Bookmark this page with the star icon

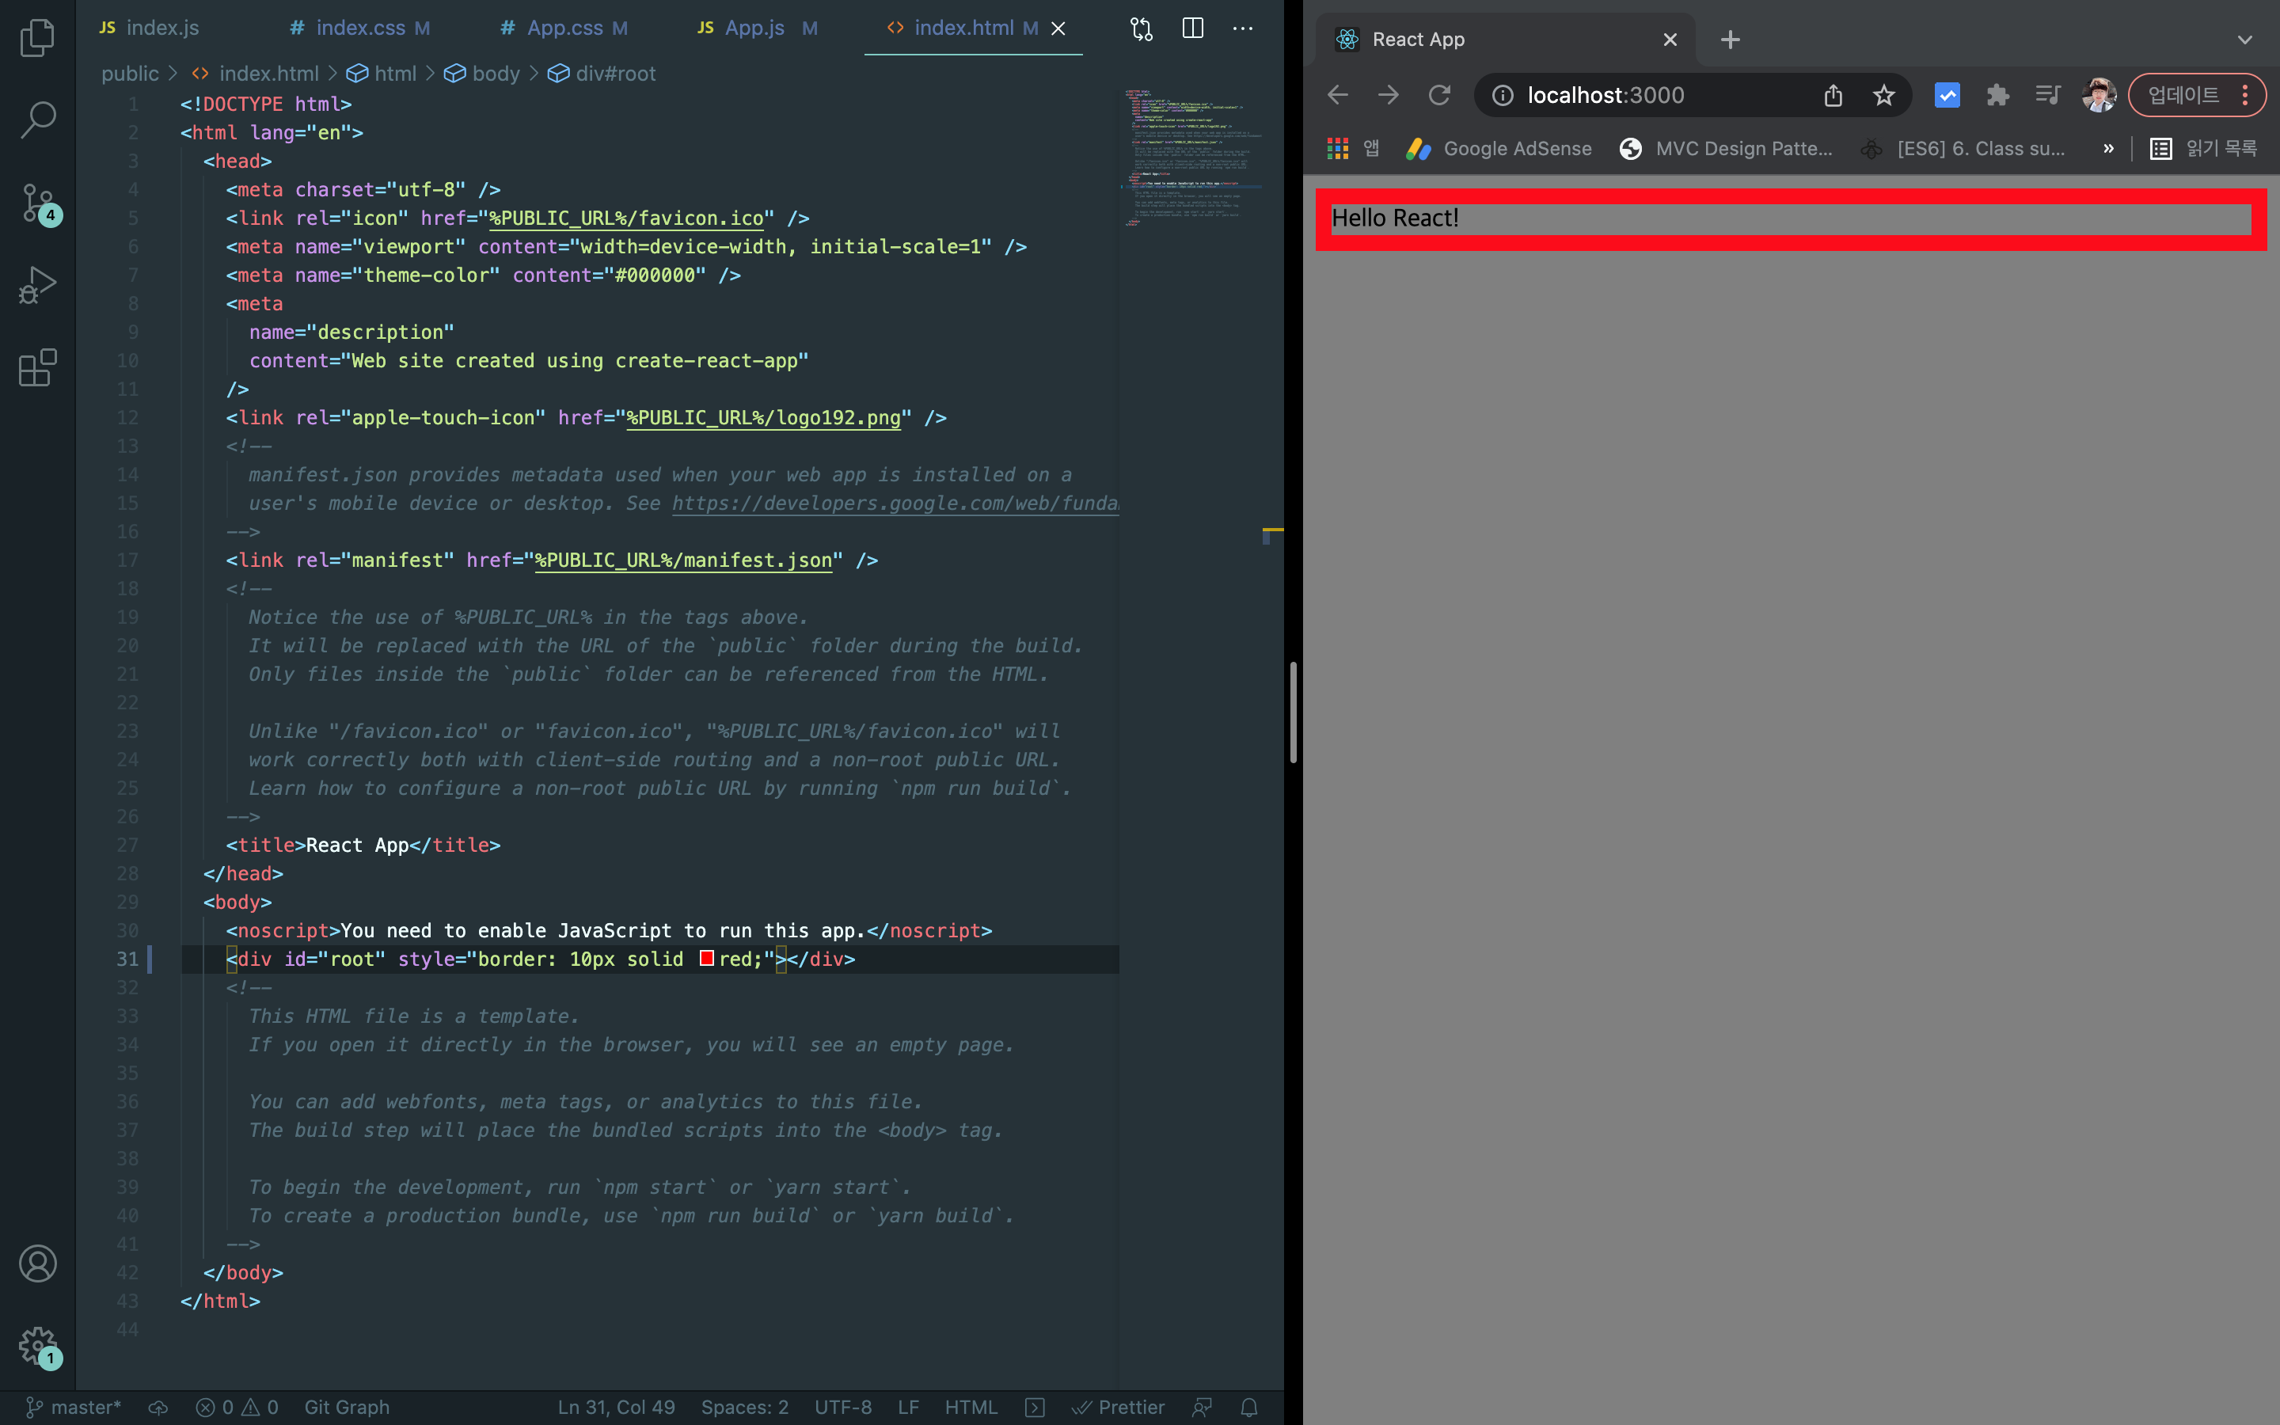pos(1883,95)
